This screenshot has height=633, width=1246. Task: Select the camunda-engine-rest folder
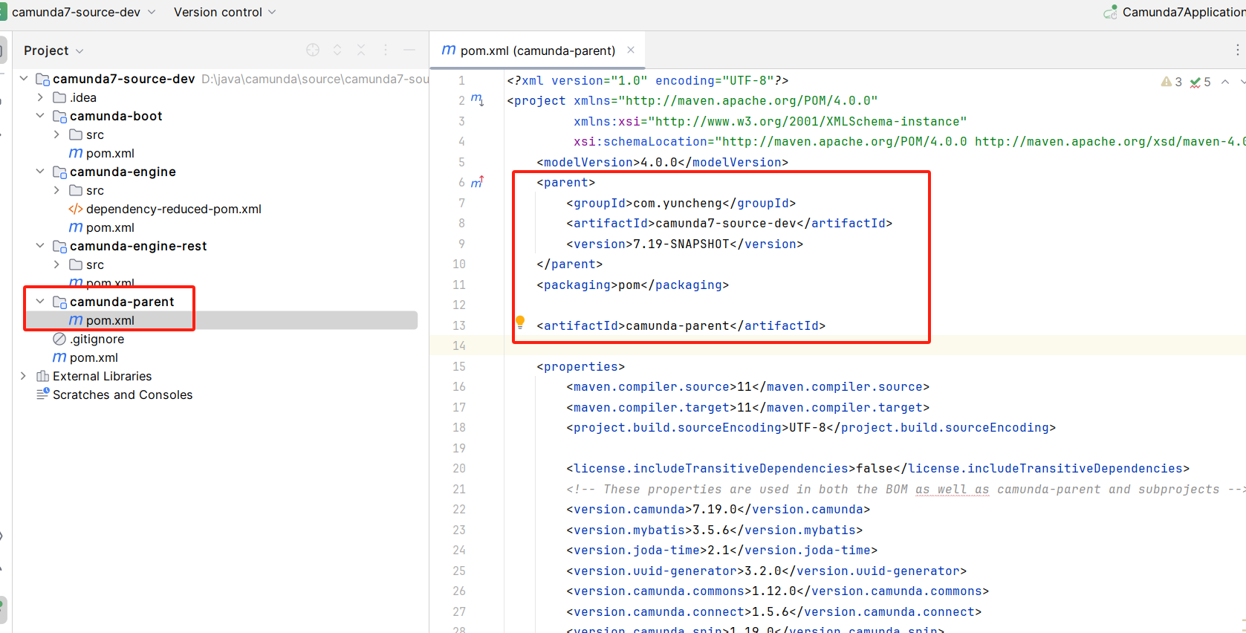point(138,246)
